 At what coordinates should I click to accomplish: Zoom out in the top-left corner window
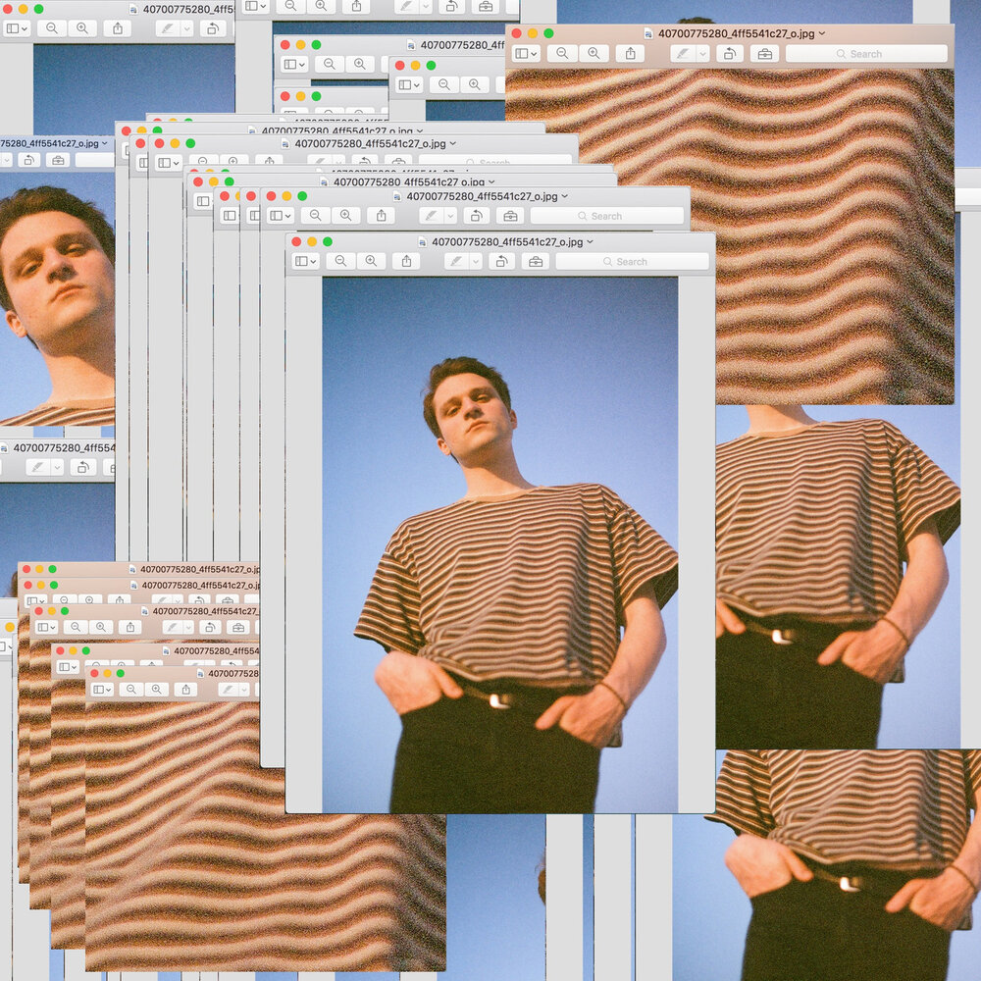tap(52, 28)
